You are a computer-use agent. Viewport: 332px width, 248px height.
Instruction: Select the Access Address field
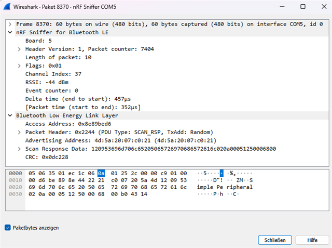[x=68, y=124]
